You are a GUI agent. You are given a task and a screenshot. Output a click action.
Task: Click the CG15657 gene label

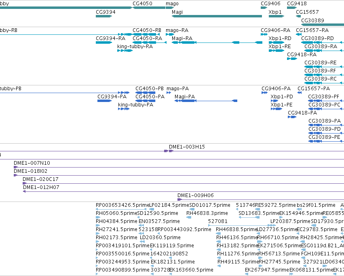307,12
